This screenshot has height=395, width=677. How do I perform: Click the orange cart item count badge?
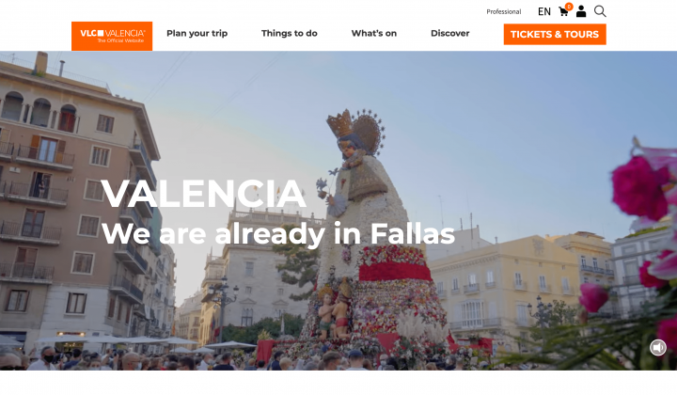click(569, 7)
